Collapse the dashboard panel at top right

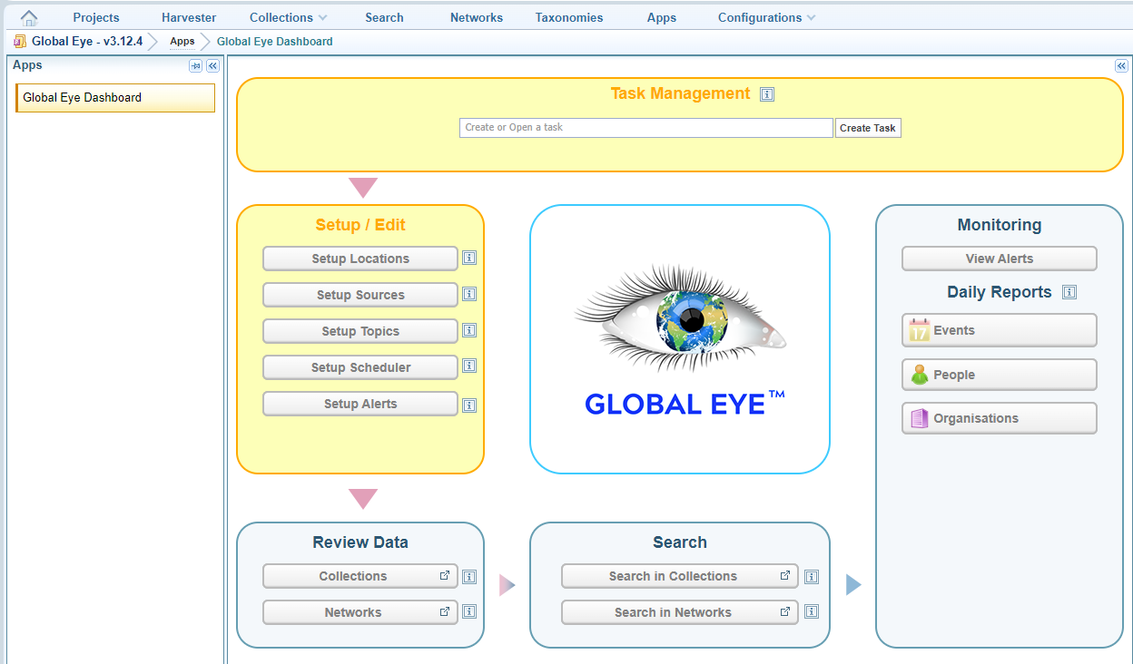(1121, 66)
